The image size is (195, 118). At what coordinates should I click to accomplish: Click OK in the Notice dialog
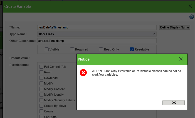click(x=174, y=103)
